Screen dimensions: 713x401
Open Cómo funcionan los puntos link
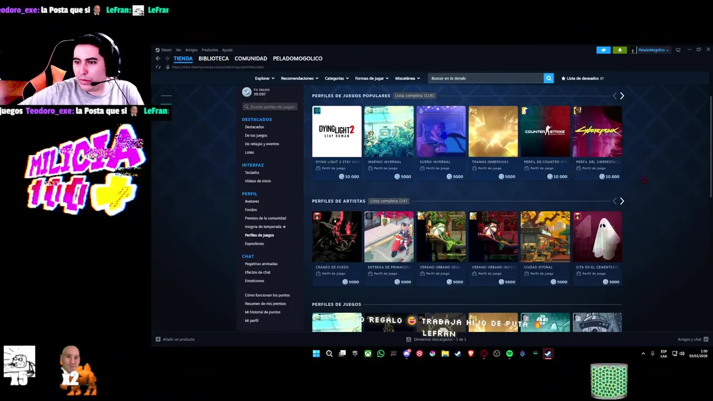point(267,295)
